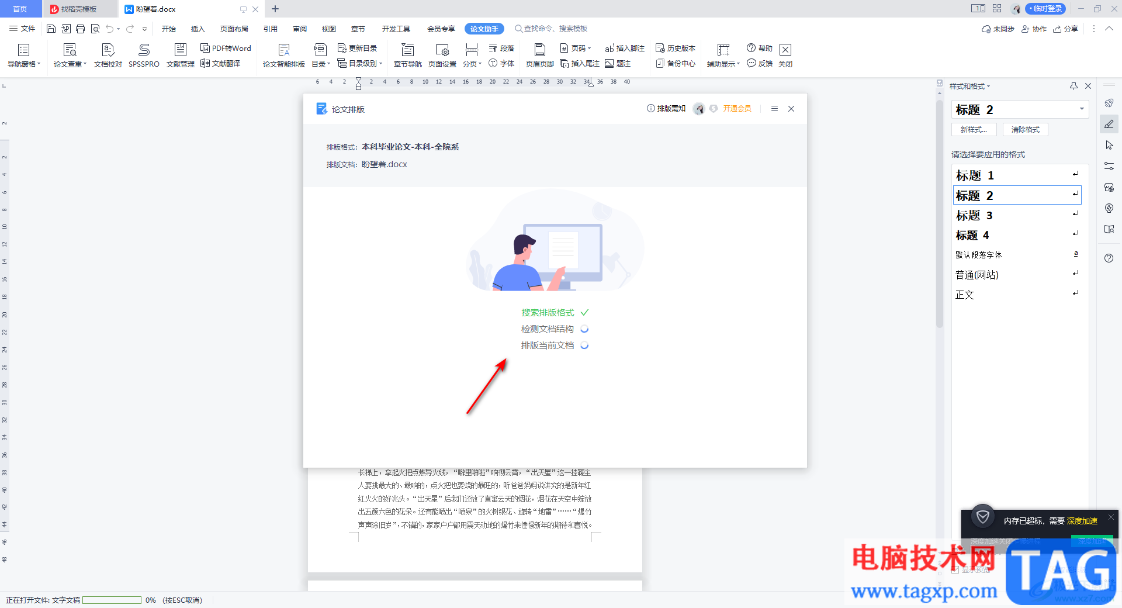Screen dimensions: 1122x608
Task: Click 更新目录 update table of contents
Action: click(x=357, y=48)
